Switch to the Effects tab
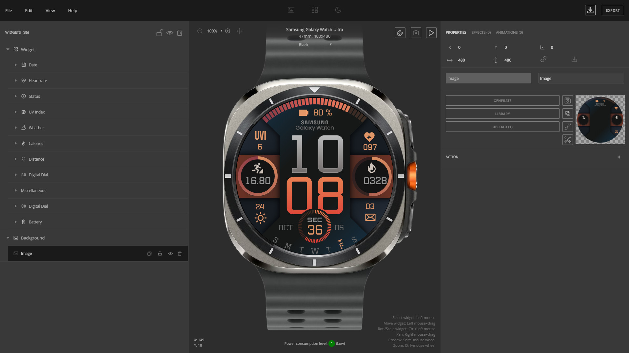 point(481,32)
